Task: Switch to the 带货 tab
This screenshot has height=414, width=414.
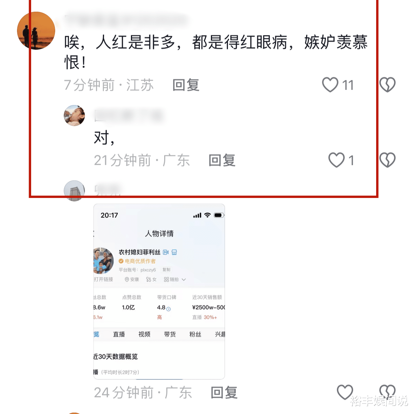Action: [x=170, y=334]
